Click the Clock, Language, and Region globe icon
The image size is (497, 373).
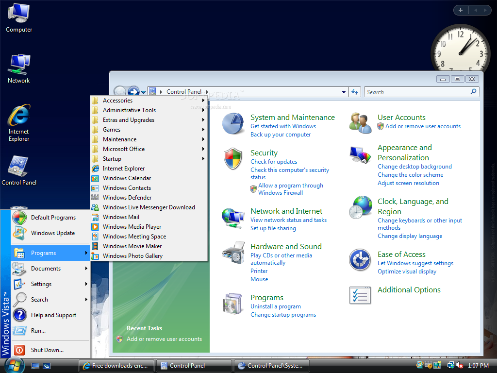361,207
